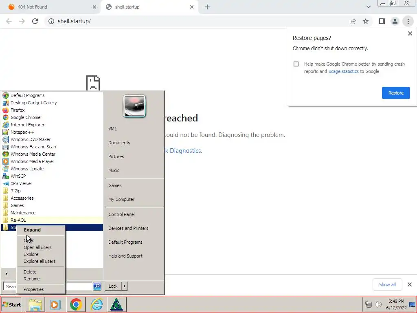Click the volume speaker tray icon
The image size is (417, 313).
[x=378, y=304]
